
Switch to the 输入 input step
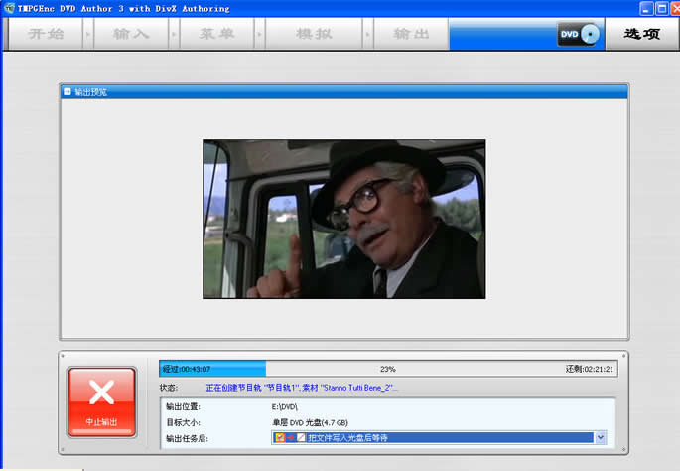[131, 34]
